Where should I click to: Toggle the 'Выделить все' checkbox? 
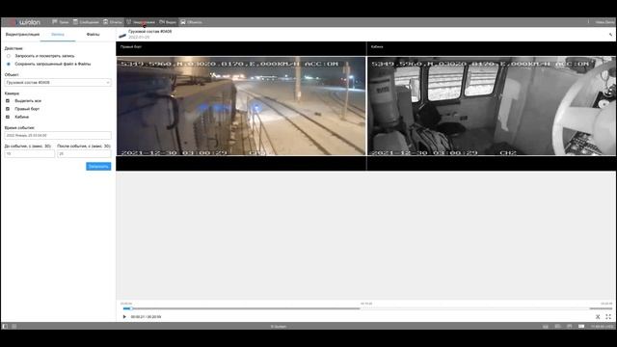point(8,100)
